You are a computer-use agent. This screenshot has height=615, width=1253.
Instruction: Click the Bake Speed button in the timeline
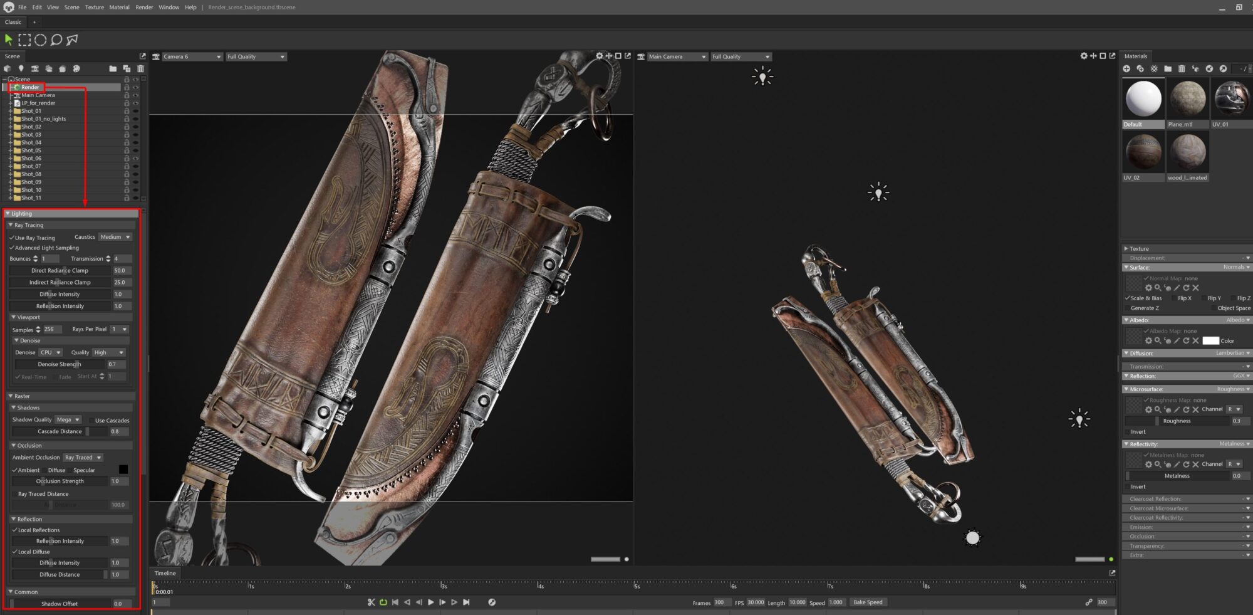pyautogui.click(x=868, y=602)
